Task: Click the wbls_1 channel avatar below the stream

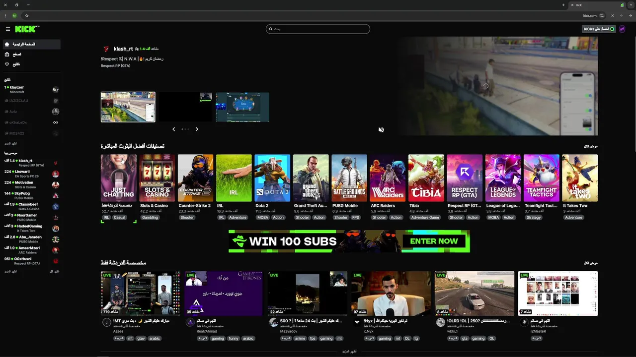Action: pyautogui.click(x=440, y=322)
